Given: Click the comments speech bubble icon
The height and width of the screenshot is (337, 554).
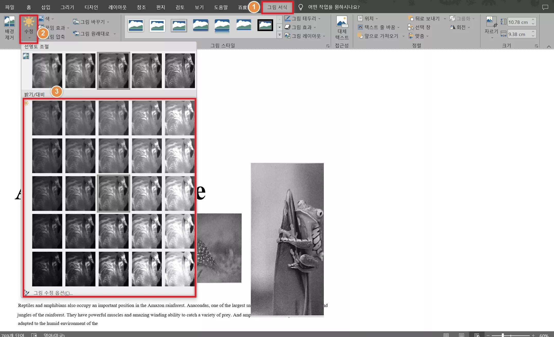Looking at the screenshot, I should point(545,7).
